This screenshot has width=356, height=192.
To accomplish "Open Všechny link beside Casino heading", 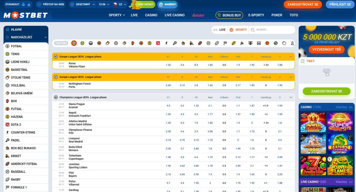I will (x=344, y=107).
